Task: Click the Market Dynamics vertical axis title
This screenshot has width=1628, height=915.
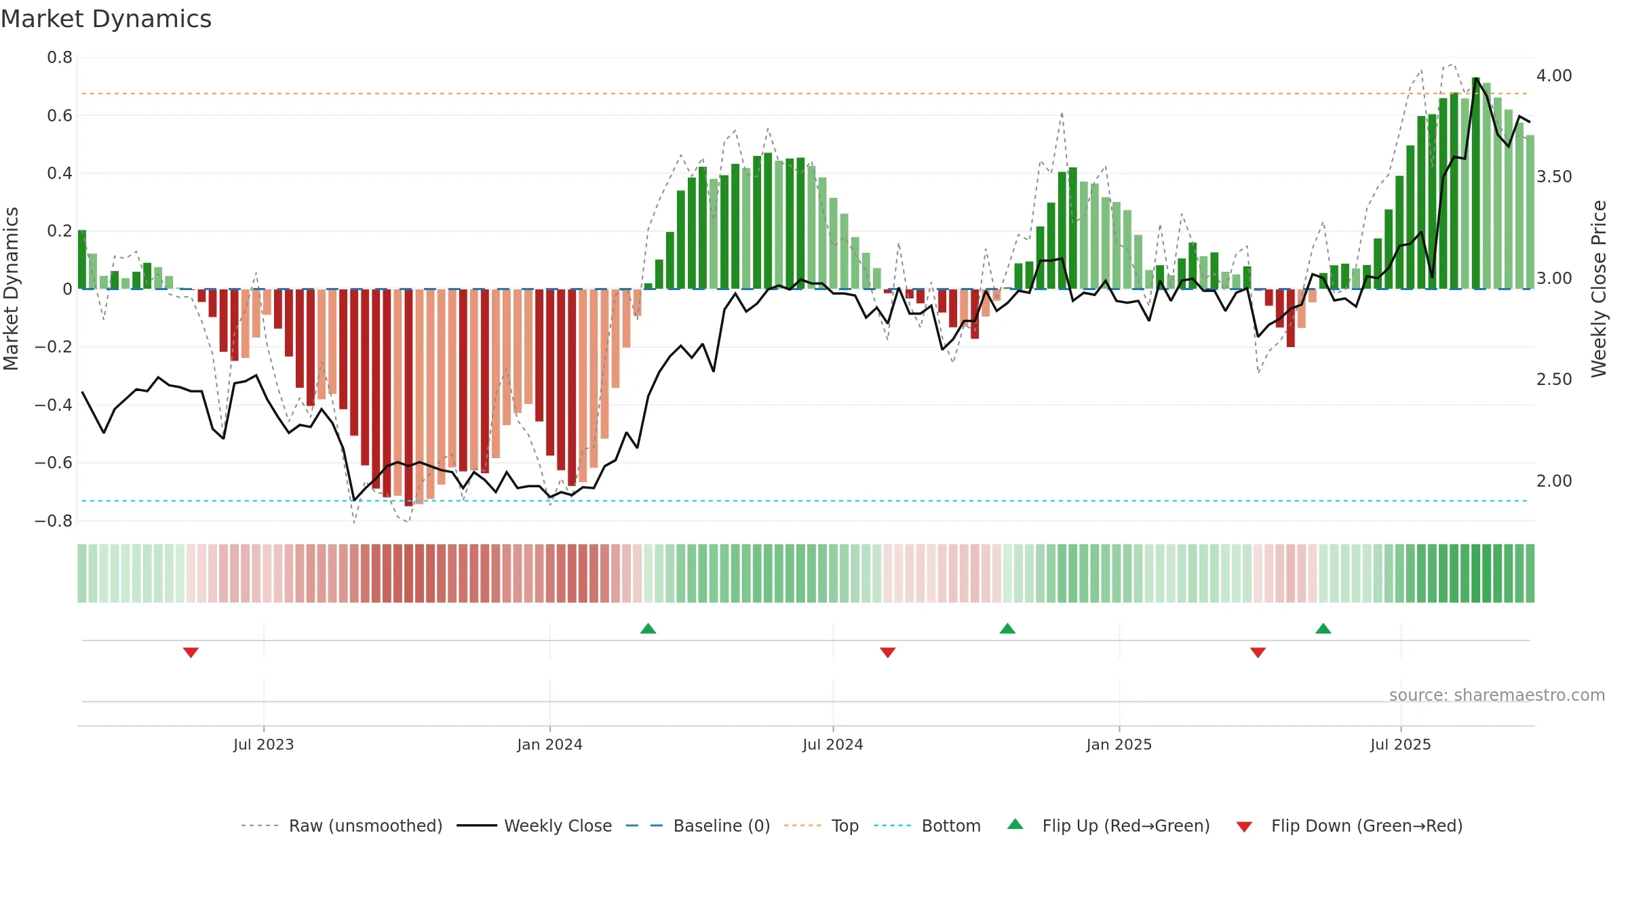Action: pos(11,289)
